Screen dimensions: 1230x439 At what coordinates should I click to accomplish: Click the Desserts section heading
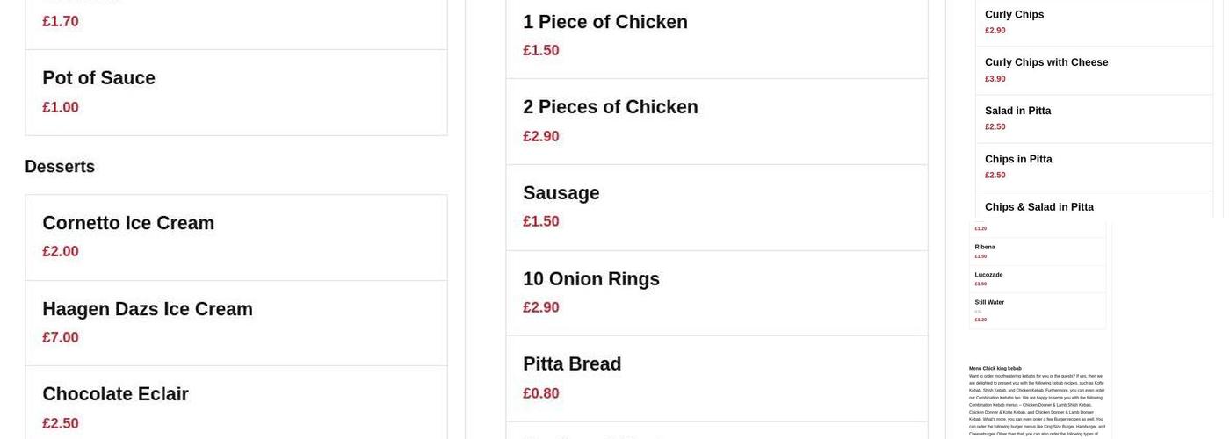coord(60,167)
